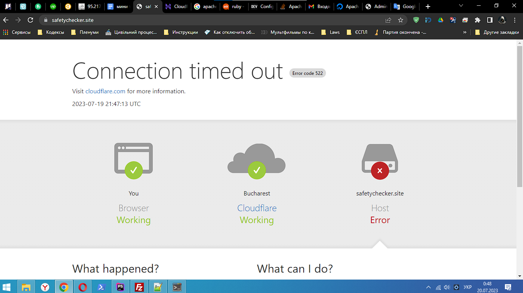The image size is (523, 293).
Task: Open PowerShell from the taskbar
Action: coord(102,287)
